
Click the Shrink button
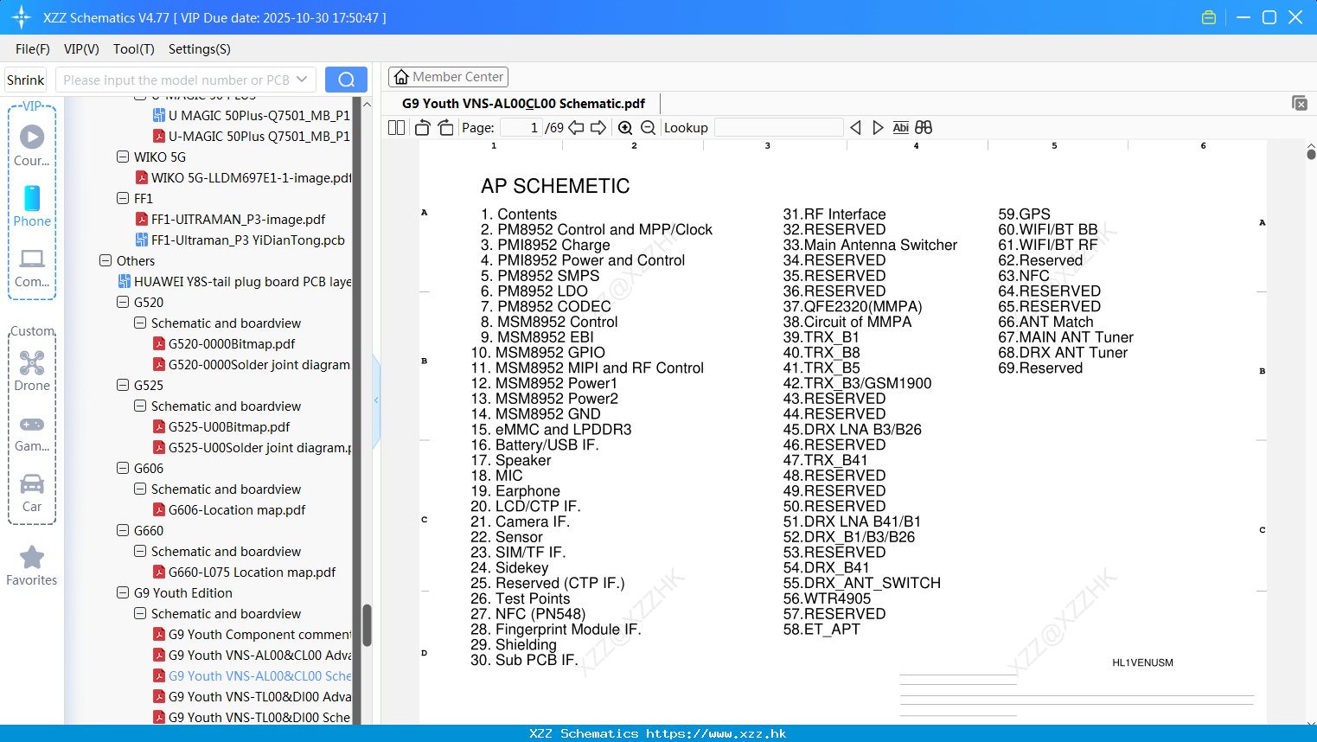coord(25,80)
